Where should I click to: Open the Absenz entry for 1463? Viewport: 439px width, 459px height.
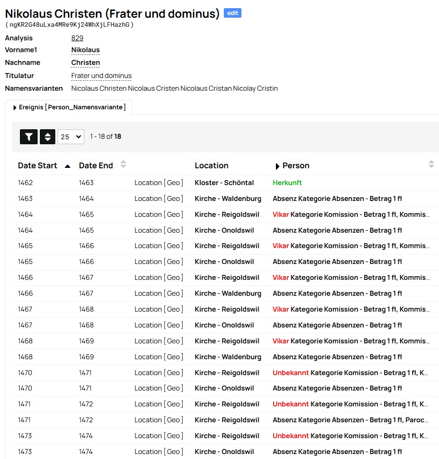[x=337, y=199]
